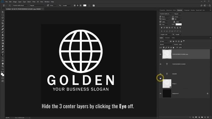Open the search icon at top right
Screen dimensions: 212x119
tap(201, 6)
